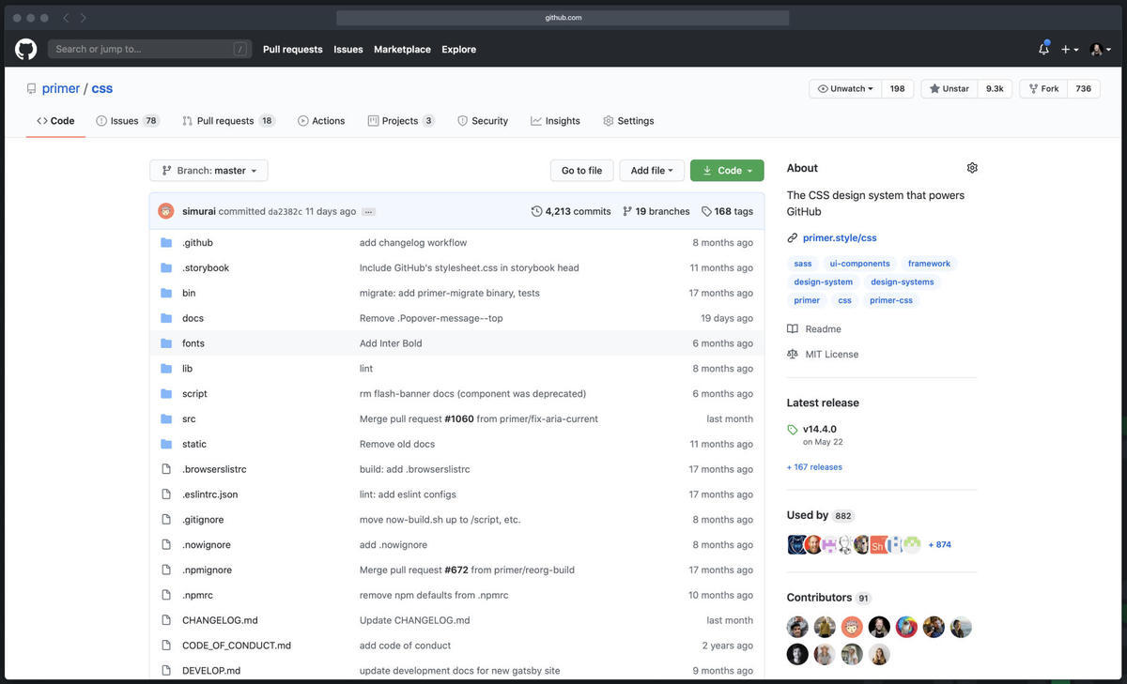Select the primer-css topic tag
The height and width of the screenshot is (684, 1127).
click(891, 300)
